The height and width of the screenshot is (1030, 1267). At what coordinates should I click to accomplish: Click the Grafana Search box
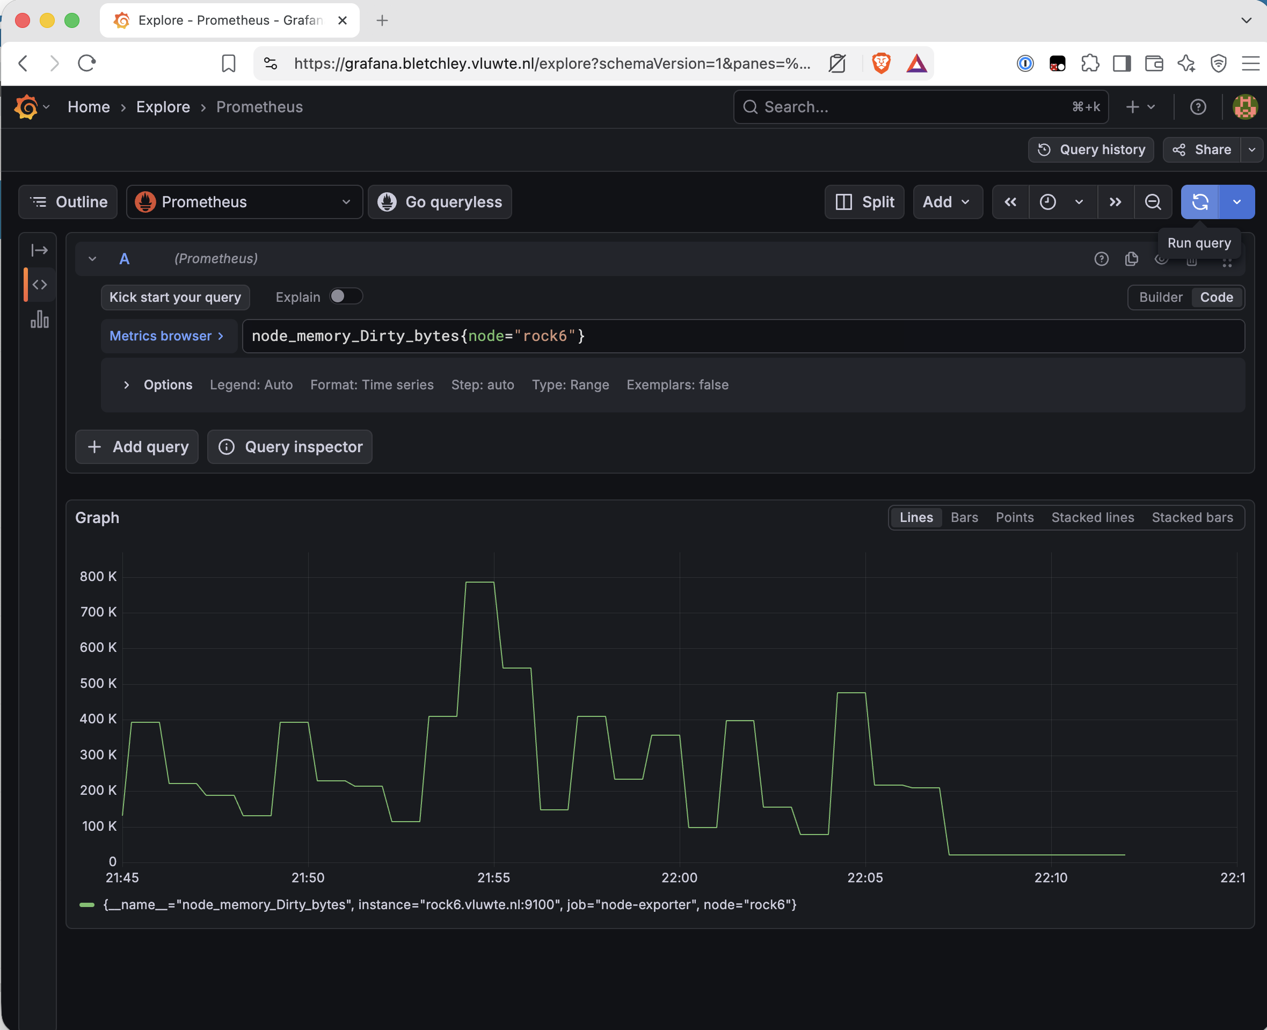[921, 107]
